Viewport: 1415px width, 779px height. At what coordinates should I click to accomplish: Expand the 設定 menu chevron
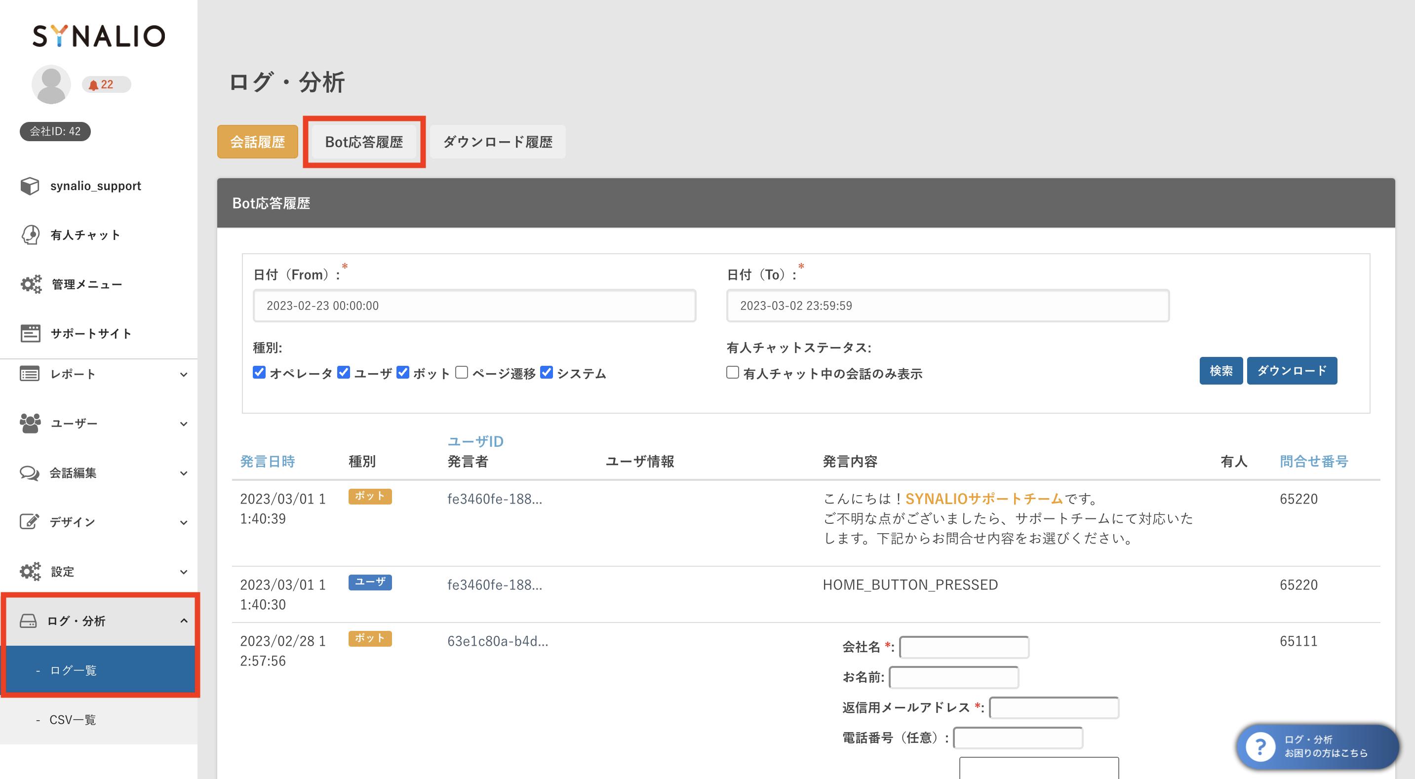[x=184, y=573]
